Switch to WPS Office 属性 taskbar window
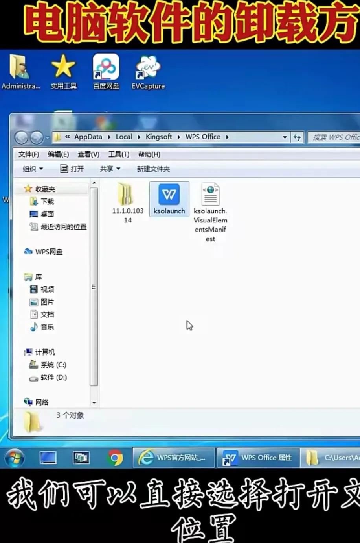 coord(258,458)
